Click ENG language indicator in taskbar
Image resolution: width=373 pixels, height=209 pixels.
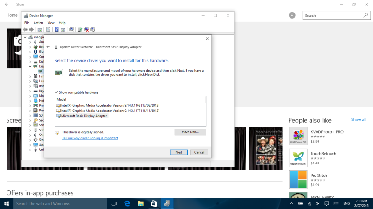[346, 203]
